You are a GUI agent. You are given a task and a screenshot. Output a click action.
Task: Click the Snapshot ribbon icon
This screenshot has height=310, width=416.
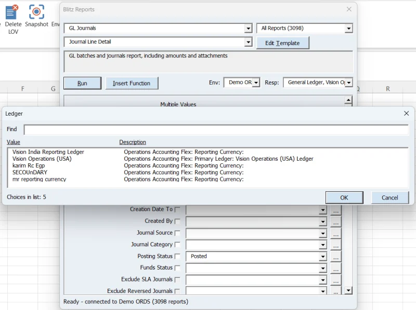(36, 12)
